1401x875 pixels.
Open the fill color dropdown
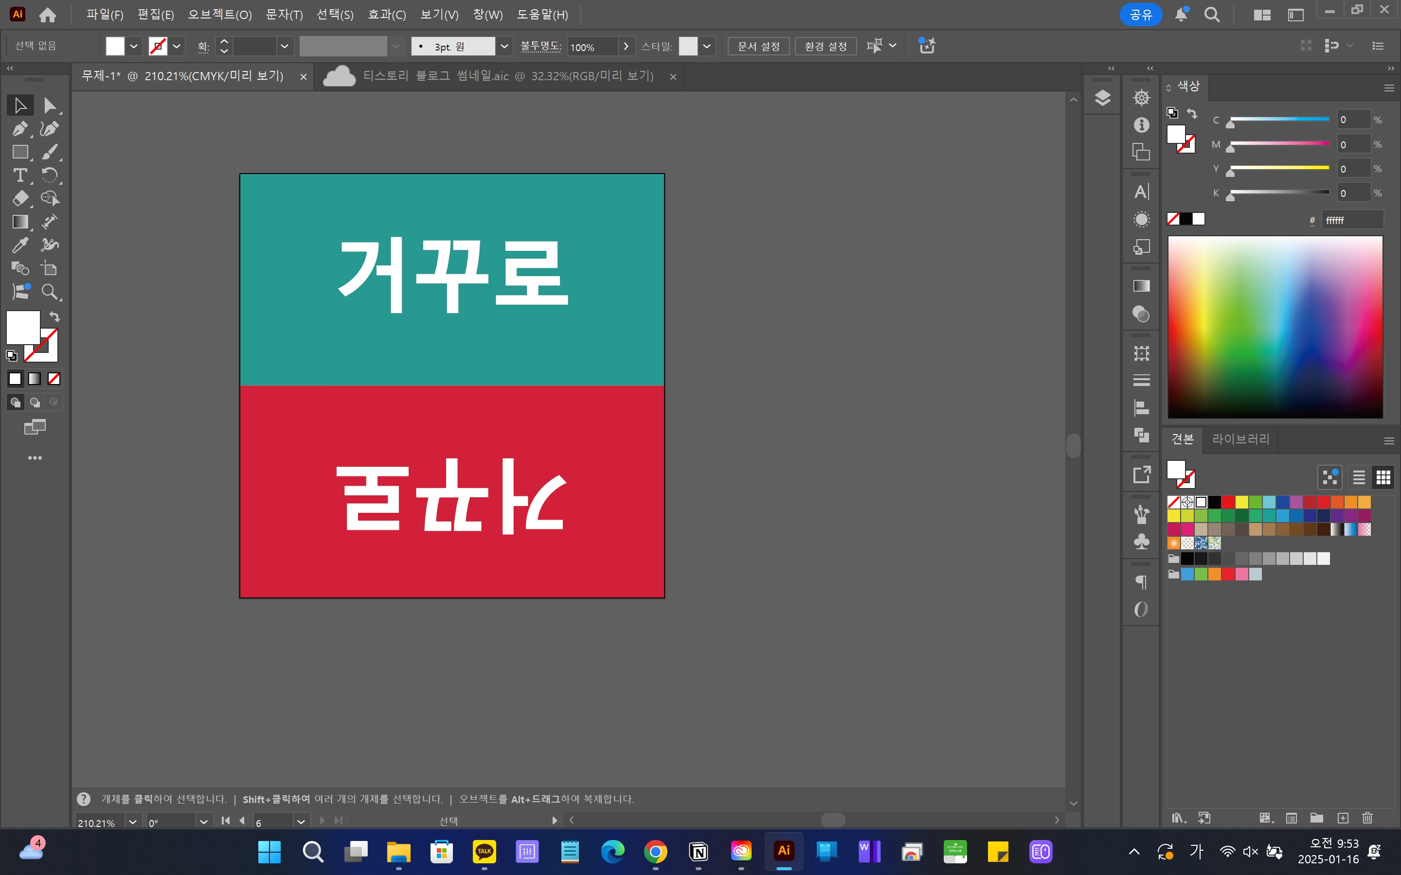(x=133, y=46)
